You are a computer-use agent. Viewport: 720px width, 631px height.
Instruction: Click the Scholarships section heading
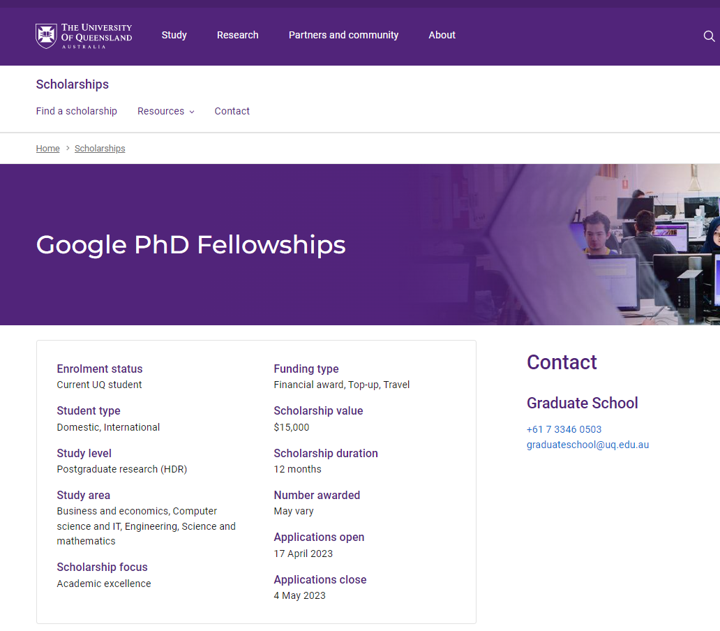pyautogui.click(x=73, y=84)
